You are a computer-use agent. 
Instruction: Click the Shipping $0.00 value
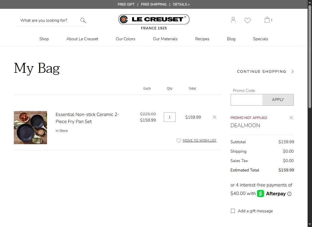click(288, 151)
